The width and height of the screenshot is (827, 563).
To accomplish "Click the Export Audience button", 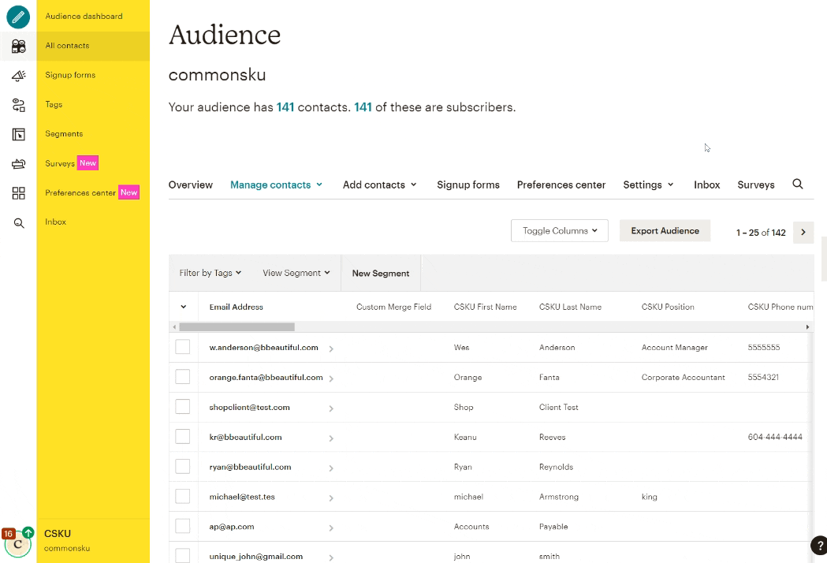I will coord(665,230).
